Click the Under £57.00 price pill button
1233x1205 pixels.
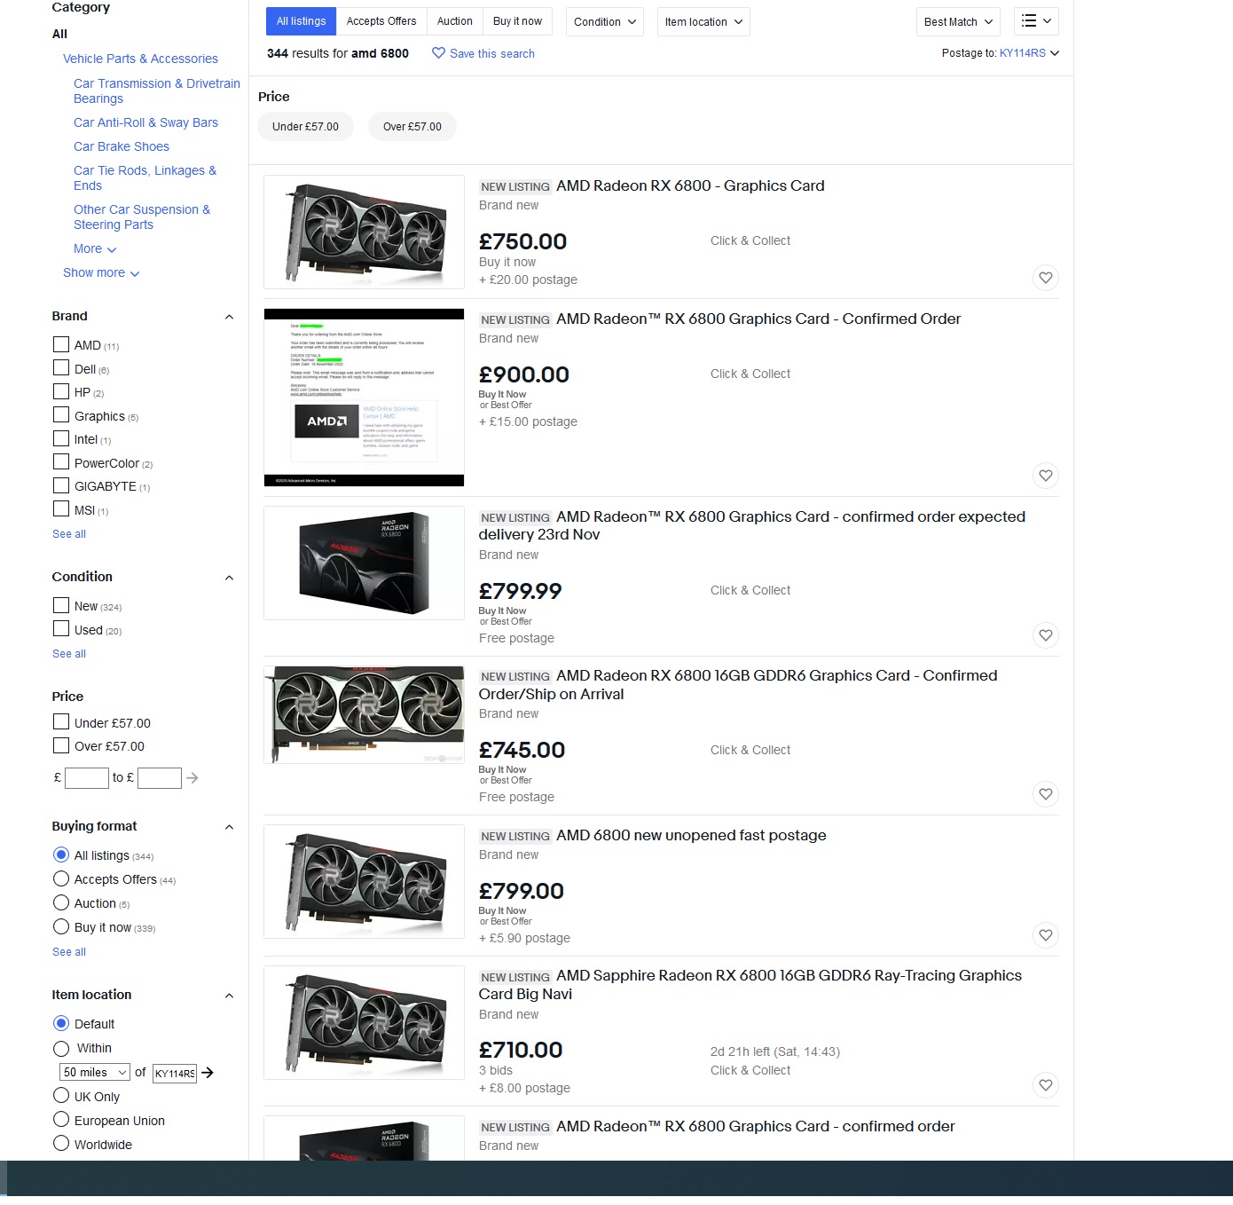(x=305, y=127)
